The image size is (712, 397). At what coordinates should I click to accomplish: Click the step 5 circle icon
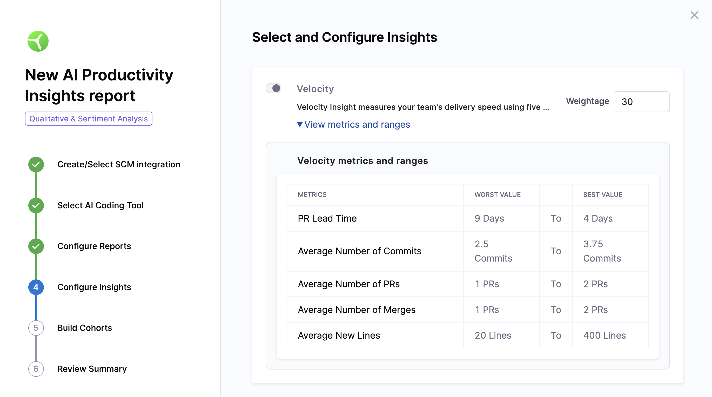point(36,328)
